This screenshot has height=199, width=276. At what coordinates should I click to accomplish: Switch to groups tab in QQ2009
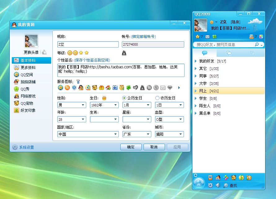click(229, 53)
